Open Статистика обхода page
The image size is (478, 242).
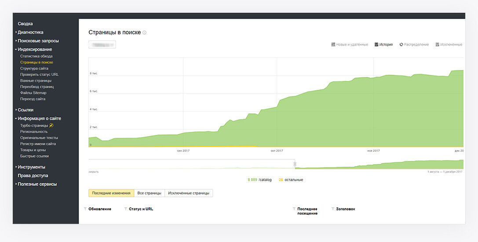[x=36, y=56]
